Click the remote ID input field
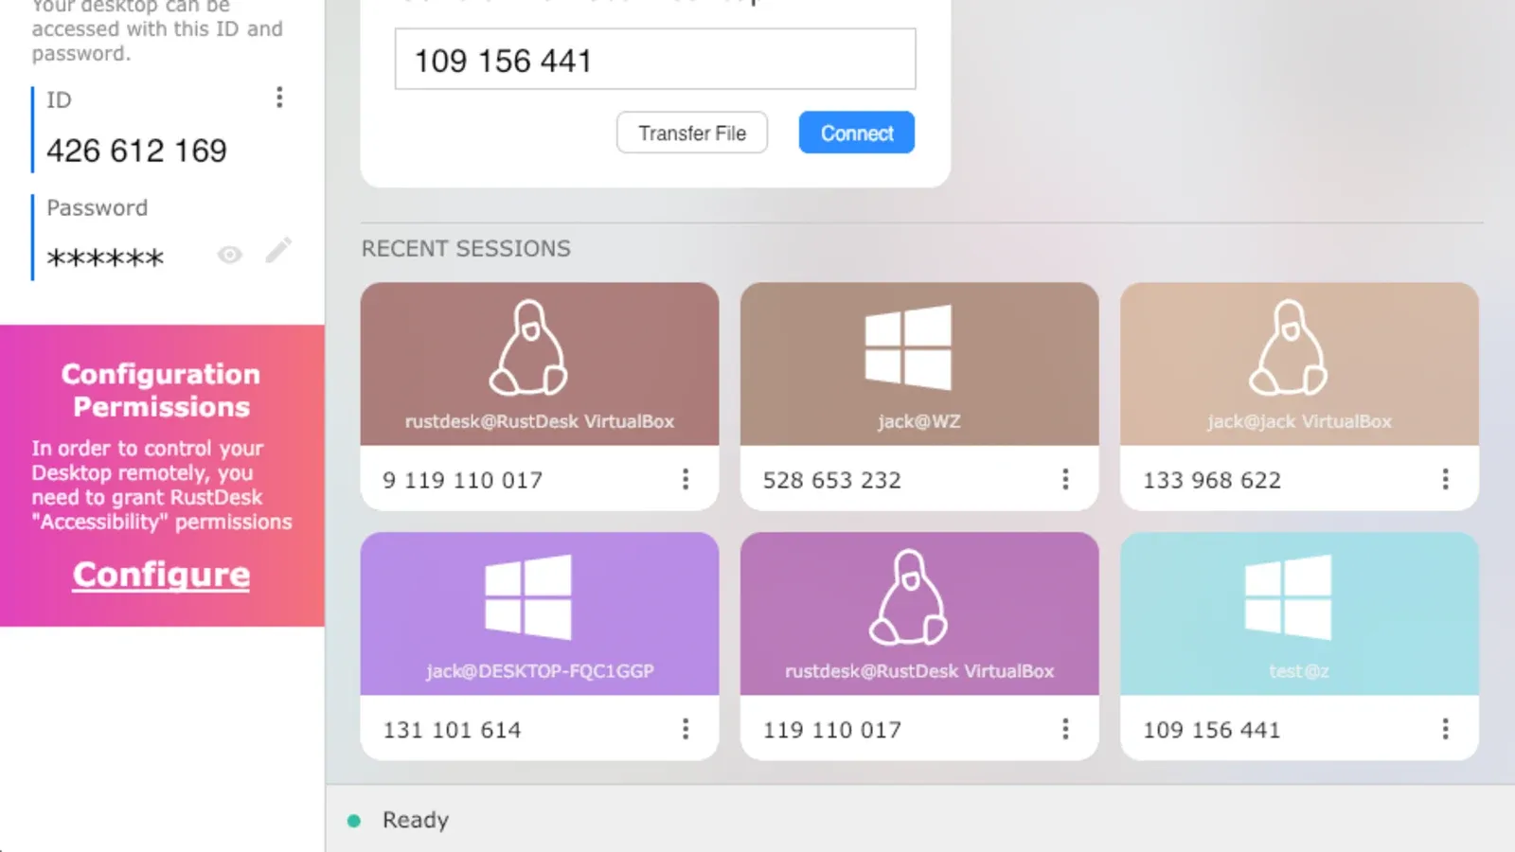The image size is (1515, 852). coord(654,60)
